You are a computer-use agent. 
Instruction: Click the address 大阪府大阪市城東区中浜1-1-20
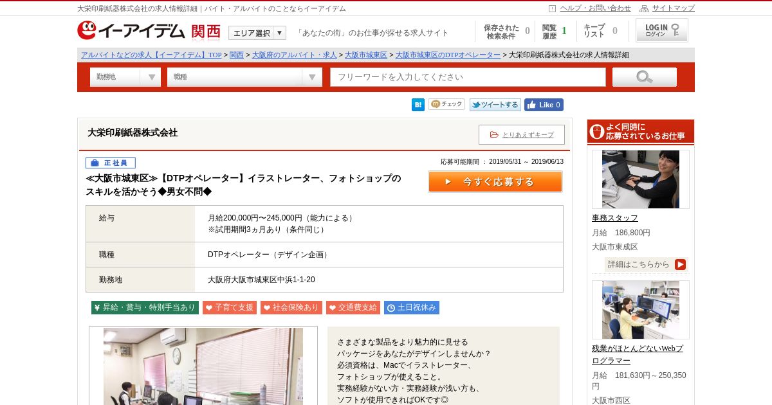[261, 280]
